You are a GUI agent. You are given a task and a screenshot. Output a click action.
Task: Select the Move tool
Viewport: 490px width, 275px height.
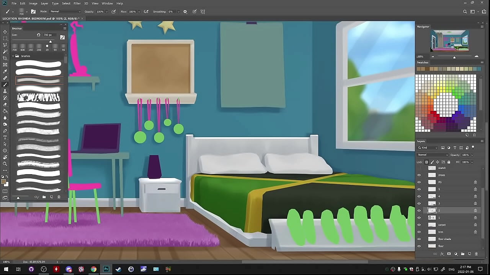(5, 32)
